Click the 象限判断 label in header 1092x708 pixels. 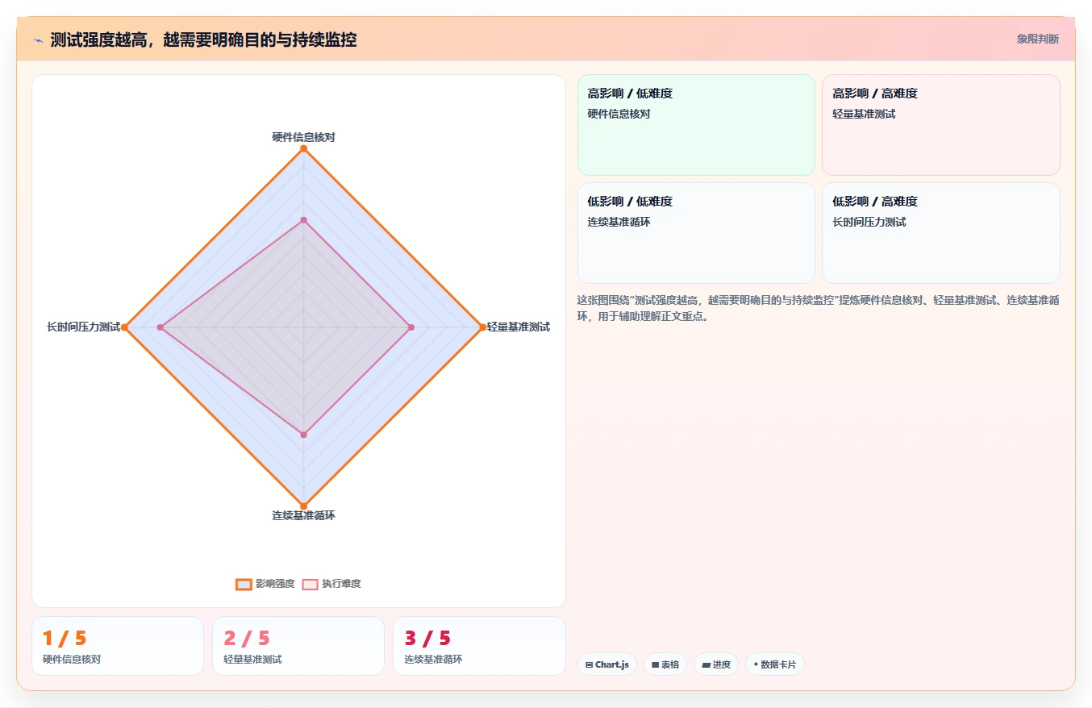click(1037, 39)
